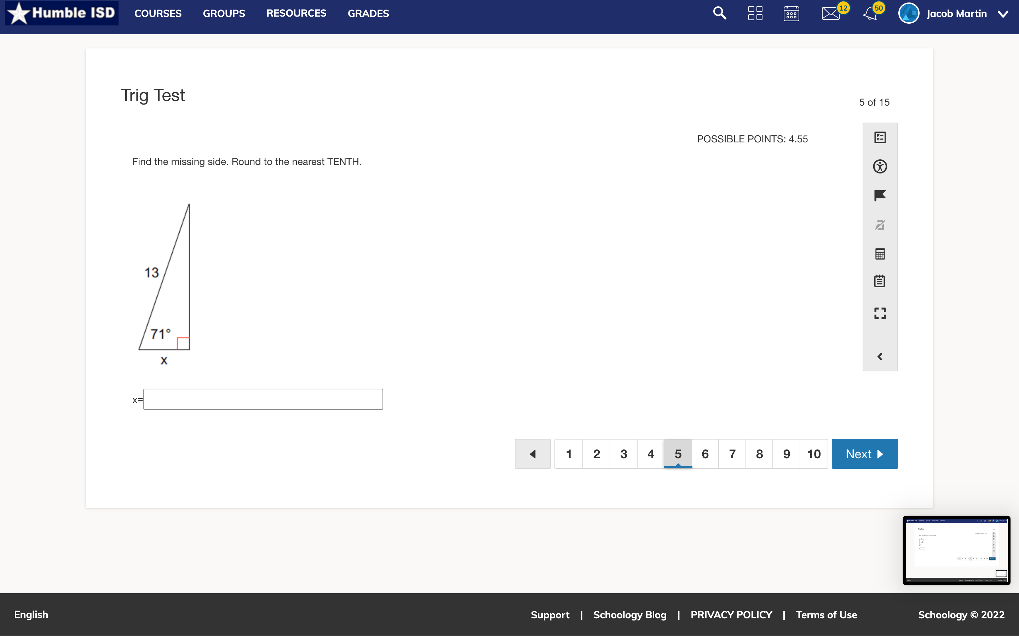This screenshot has height=636, width=1019.
Task: Open the PRIVACY POLICY link
Action: click(731, 614)
